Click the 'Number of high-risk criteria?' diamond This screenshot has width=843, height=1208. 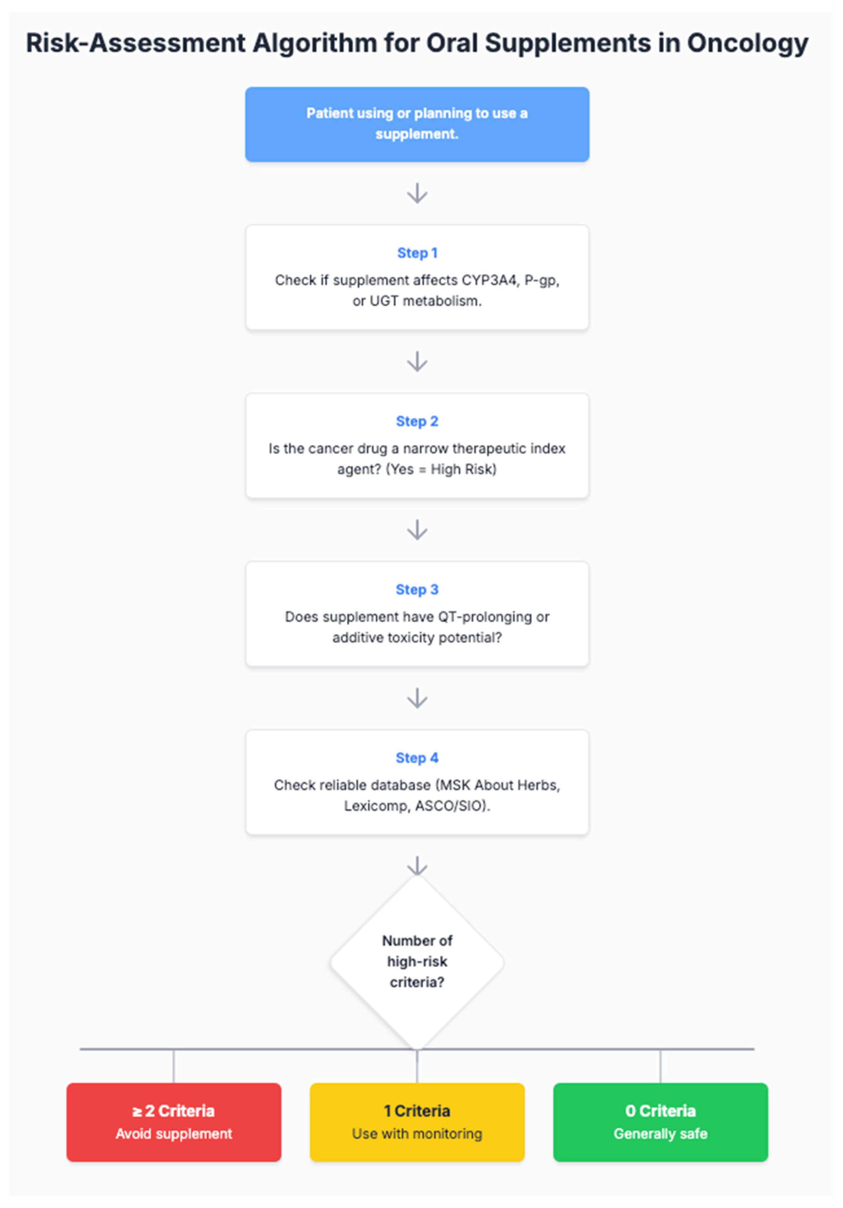coord(417,962)
